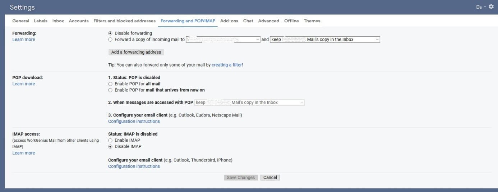This screenshot has width=498, height=192.
Task: Open forwarding keep copy in Inbox dropdown
Action: (325, 40)
